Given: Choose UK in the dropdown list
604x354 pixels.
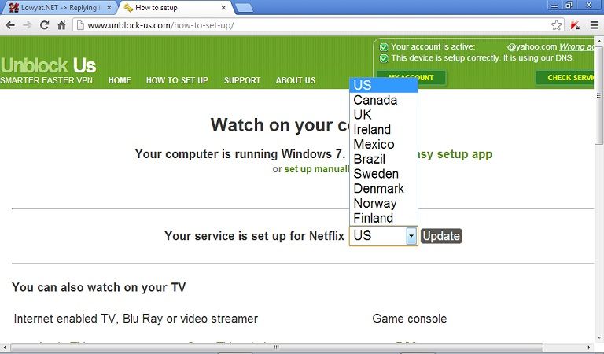Looking at the screenshot, I should tap(363, 115).
